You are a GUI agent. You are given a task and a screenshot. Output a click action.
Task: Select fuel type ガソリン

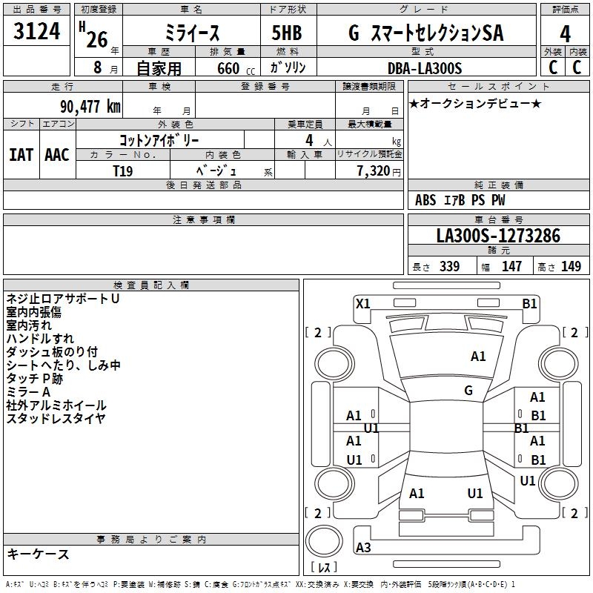288,67
